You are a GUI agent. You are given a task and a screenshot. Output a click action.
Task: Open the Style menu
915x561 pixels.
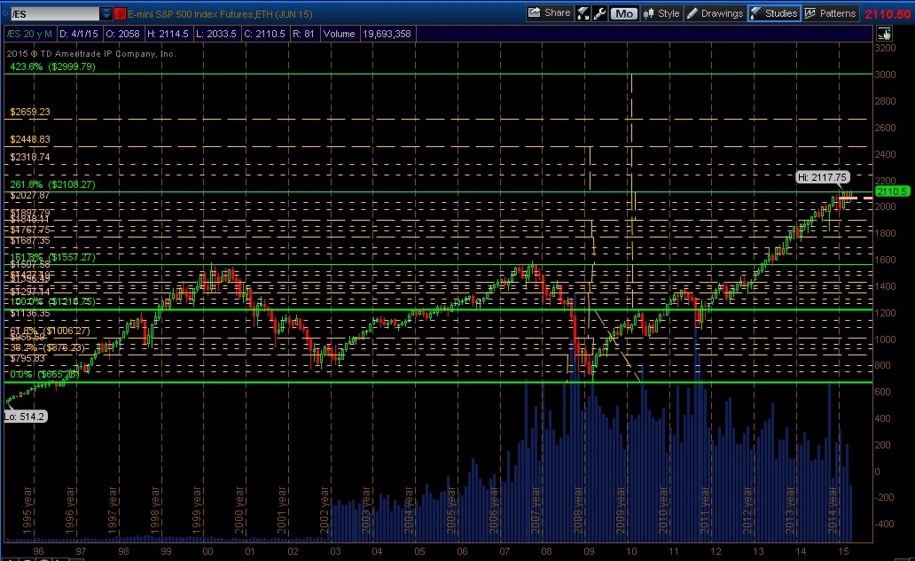[661, 13]
